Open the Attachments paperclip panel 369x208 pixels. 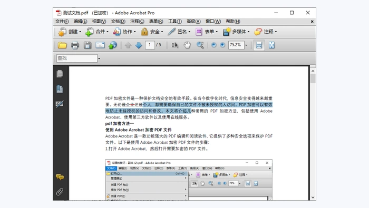60,192
